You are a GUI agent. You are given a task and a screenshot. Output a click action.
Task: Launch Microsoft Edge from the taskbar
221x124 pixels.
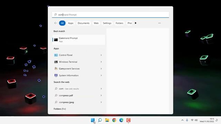click(121, 120)
